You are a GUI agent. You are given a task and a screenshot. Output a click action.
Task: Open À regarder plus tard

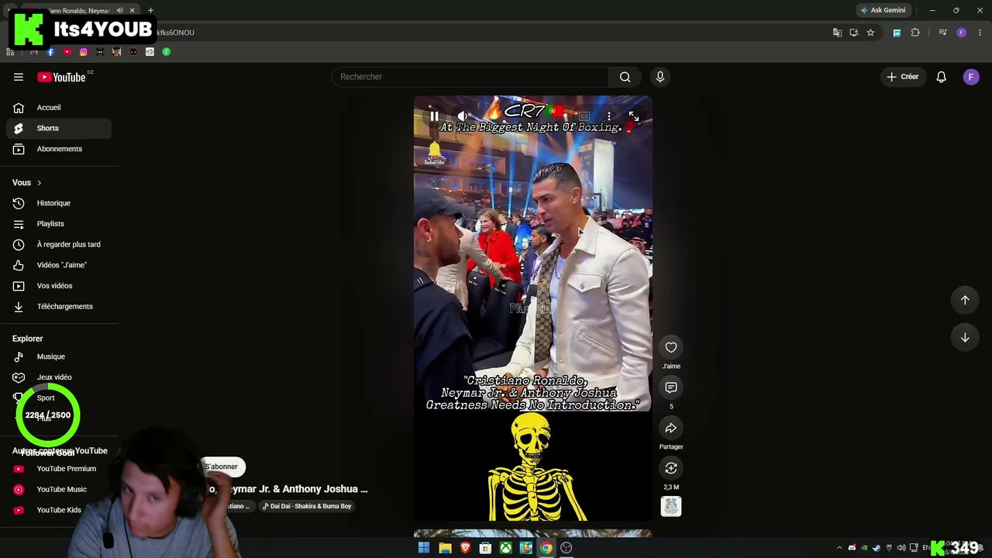click(x=58, y=244)
